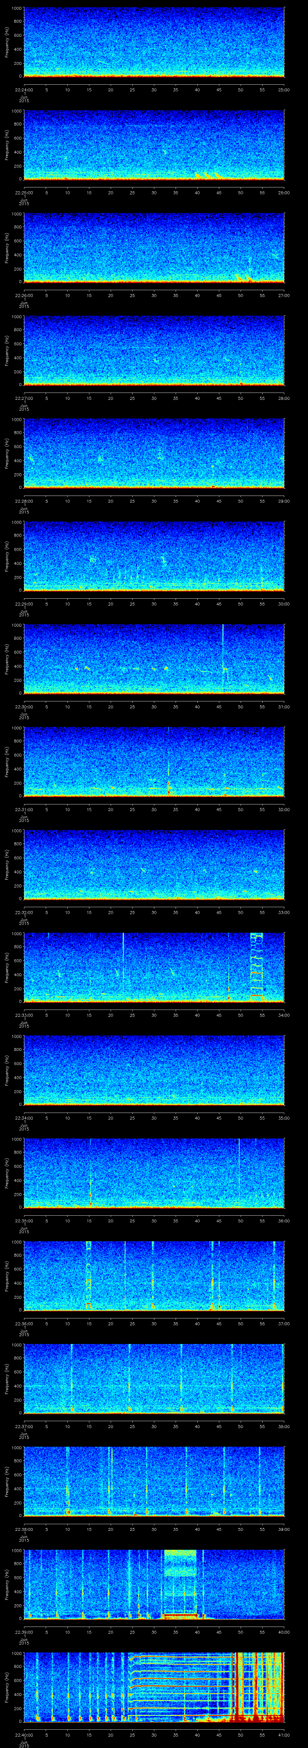The height and width of the screenshot is (1748, 308).
Task: Click the spectrogram panel starting at 22:29:00
Action: [x=154, y=556]
